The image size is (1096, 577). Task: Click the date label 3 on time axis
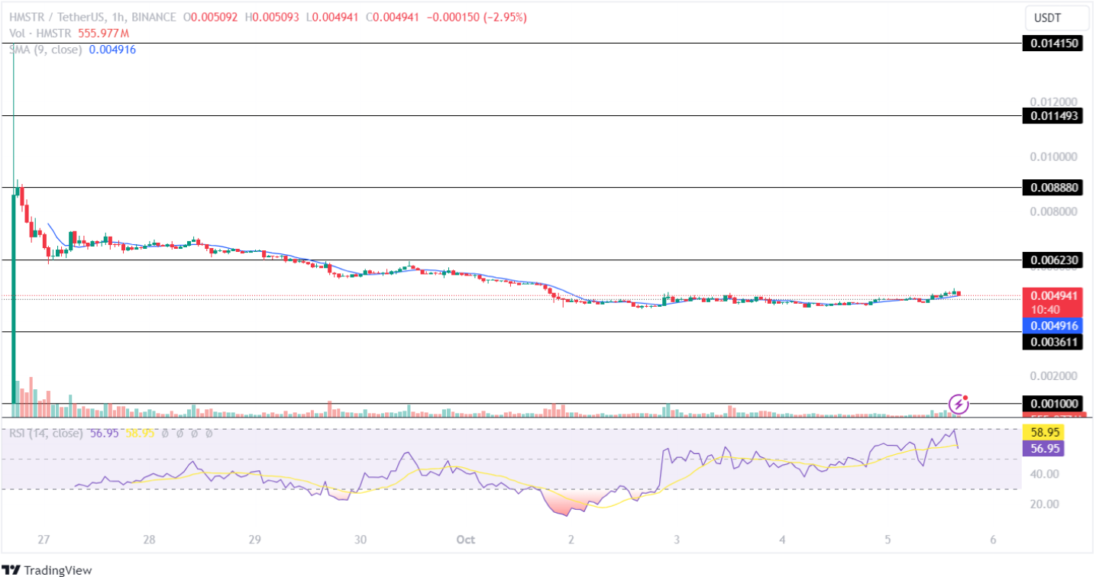[677, 540]
